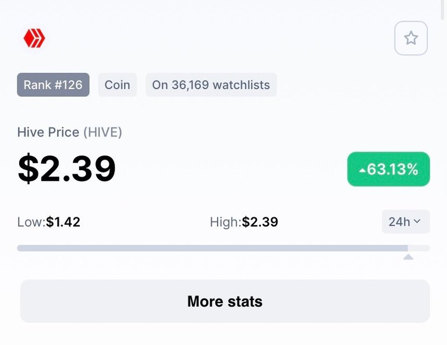This screenshot has height=345, width=447.
Task: Open the More stats button
Action: [x=225, y=301]
